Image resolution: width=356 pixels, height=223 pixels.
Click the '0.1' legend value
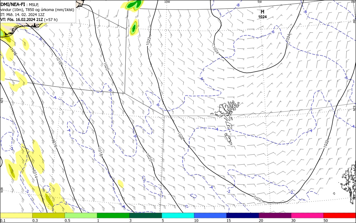2,221
